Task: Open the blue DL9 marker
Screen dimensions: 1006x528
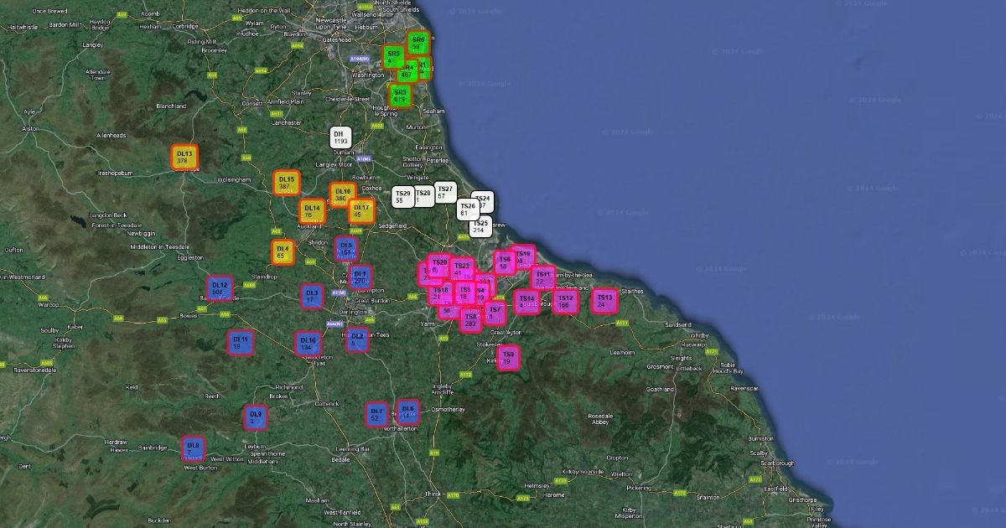Action: click(256, 417)
